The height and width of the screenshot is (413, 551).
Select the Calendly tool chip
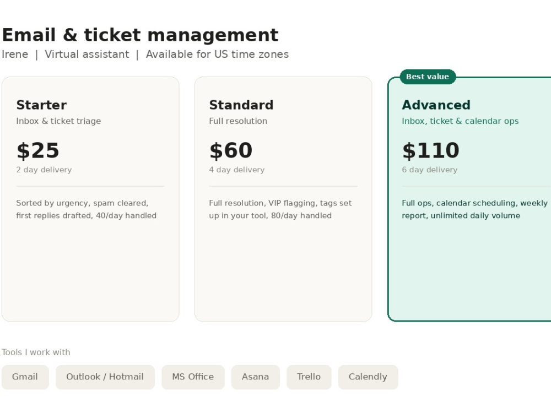[368, 377]
